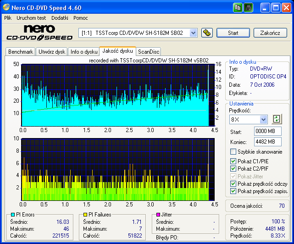Open the Pomoc menu
Viewport: 294px width, 244px height.
point(81,18)
